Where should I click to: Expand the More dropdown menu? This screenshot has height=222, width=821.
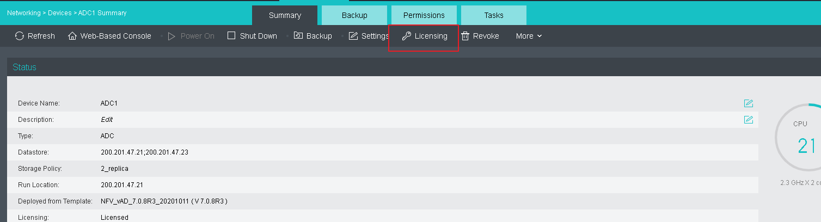tap(529, 36)
